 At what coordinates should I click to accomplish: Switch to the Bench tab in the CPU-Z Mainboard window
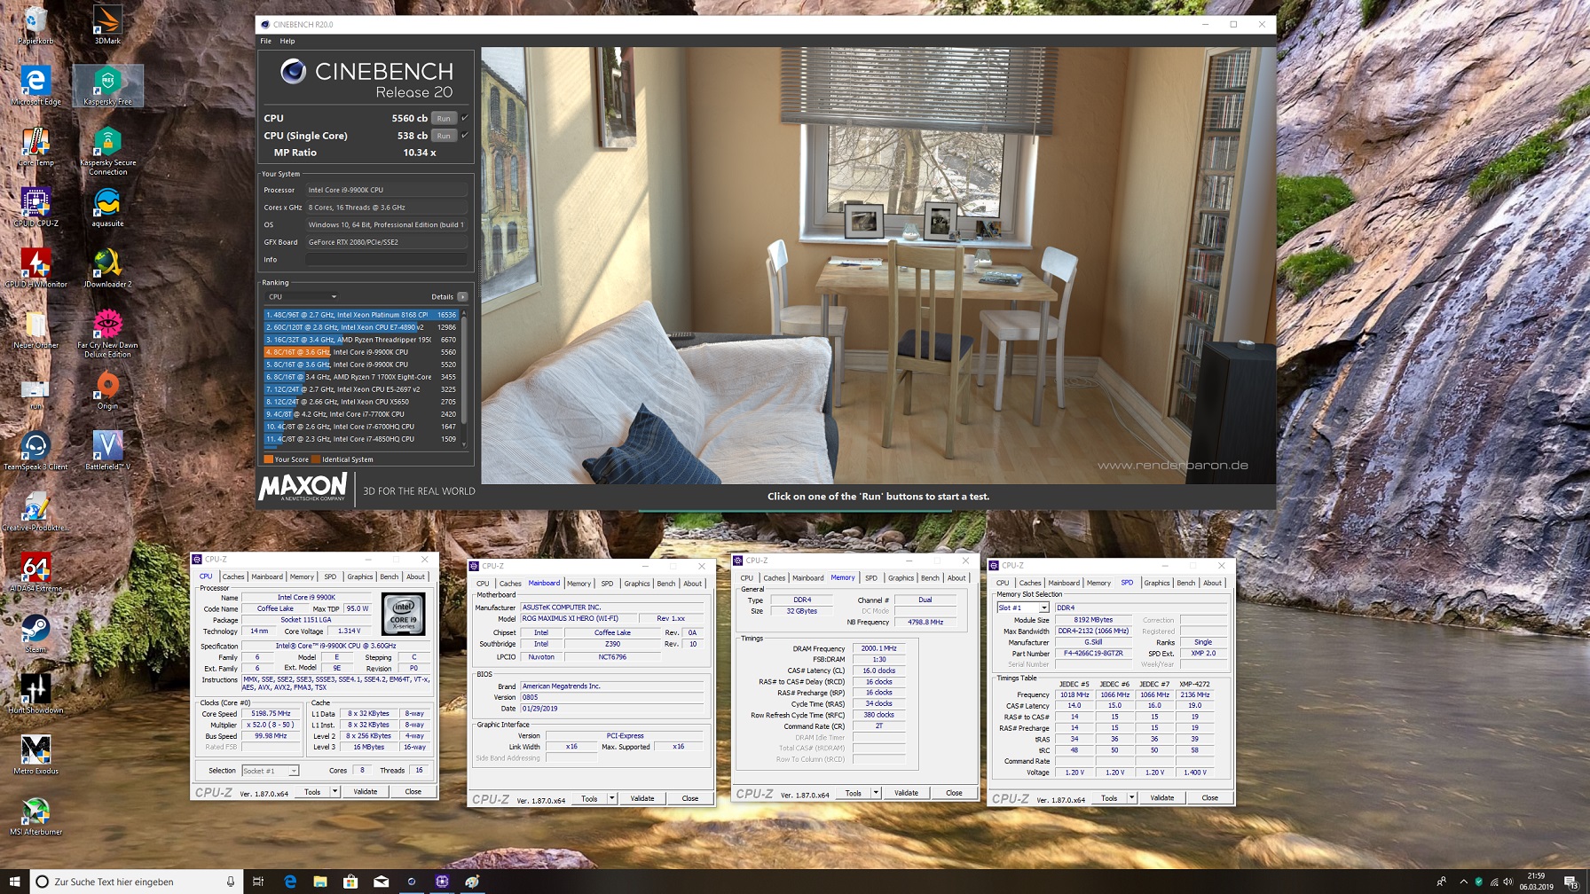pyautogui.click(x=666, y=584)
